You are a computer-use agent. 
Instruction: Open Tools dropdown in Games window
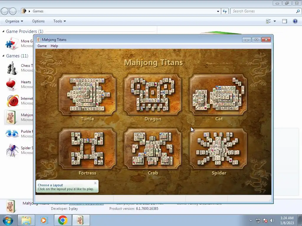60,21
